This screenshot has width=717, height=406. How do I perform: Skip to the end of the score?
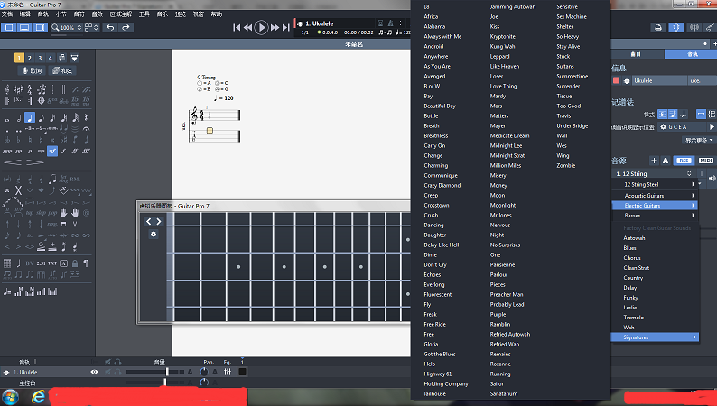[x=286, y=28]
